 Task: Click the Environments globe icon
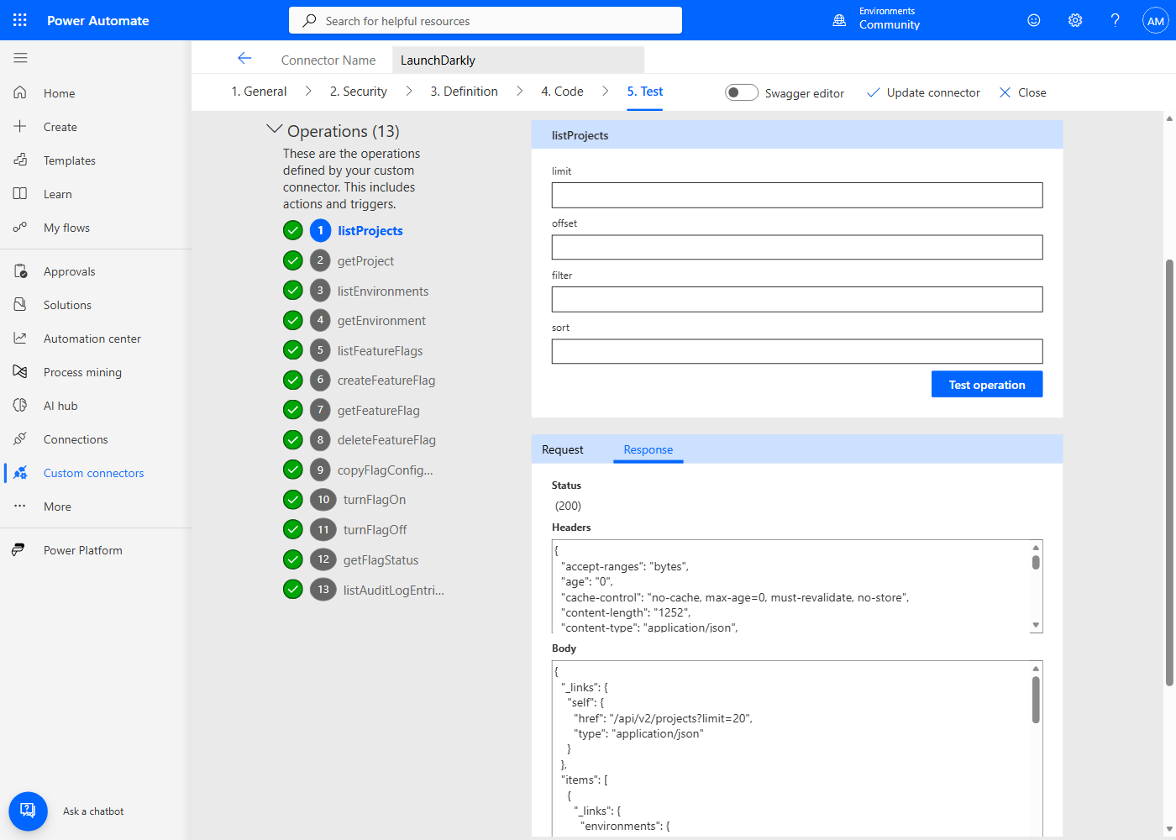[x=839, y=20]
